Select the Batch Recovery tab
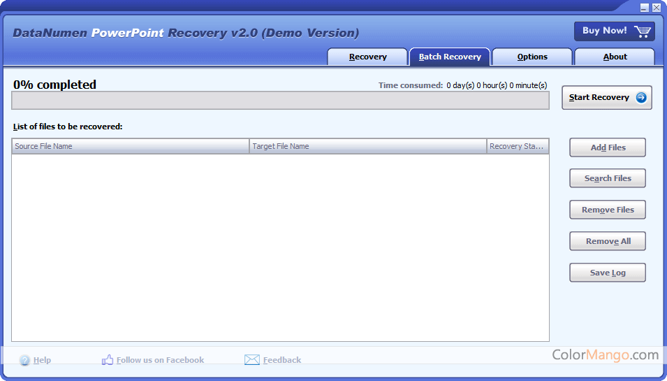The width and height of the screenshot is (667, 381). point(450,57)
